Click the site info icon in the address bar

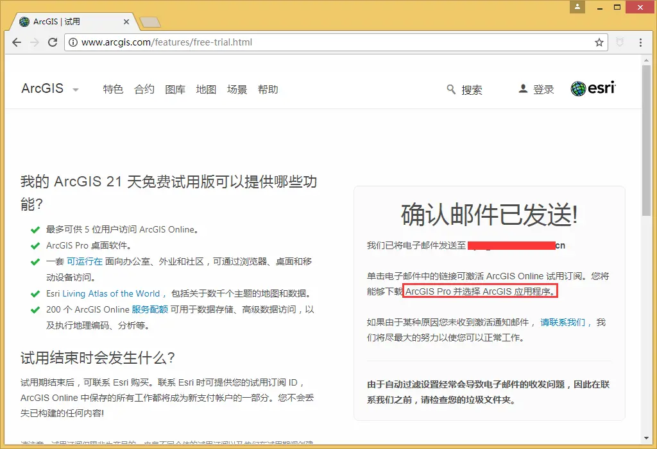(x=73, y=42)
